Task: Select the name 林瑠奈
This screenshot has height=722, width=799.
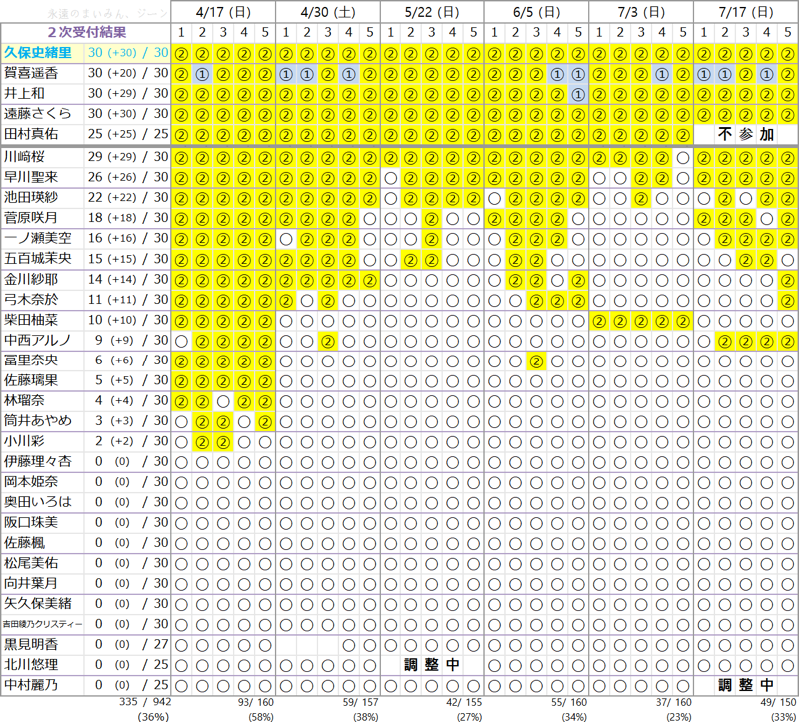Action: (24, 401)
